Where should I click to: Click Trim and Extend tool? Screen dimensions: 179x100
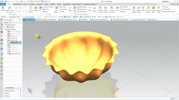coord(148,9)
